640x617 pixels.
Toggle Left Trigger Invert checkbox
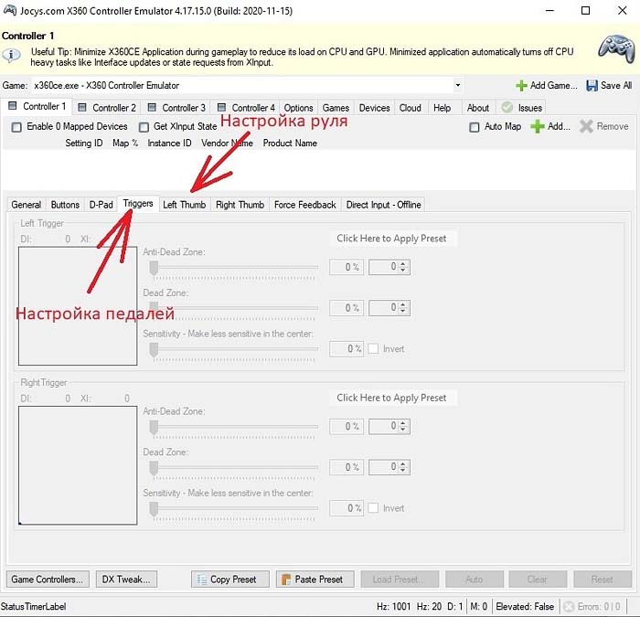point(373,349)
